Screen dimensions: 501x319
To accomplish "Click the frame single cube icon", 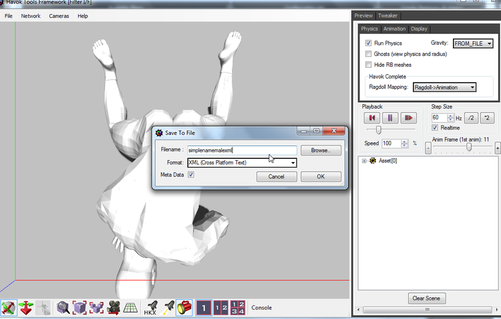I will [79, 308].
